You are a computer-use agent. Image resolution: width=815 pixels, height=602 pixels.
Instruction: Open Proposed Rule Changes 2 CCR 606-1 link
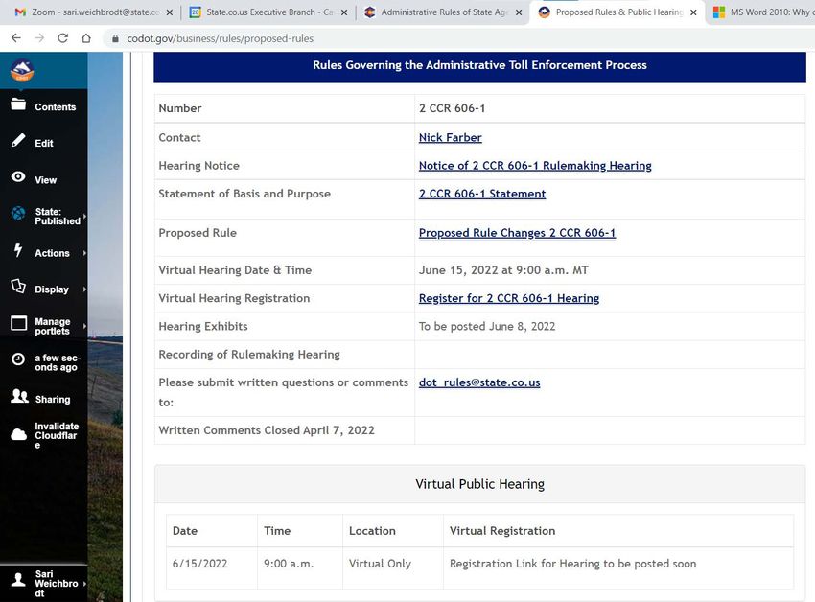pos(517,233)
